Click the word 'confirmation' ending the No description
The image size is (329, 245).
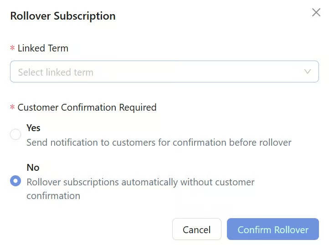pyautogui.click(x=53, y=196)
